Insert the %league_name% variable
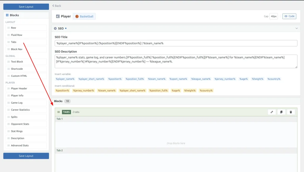 tap(201, 79)
